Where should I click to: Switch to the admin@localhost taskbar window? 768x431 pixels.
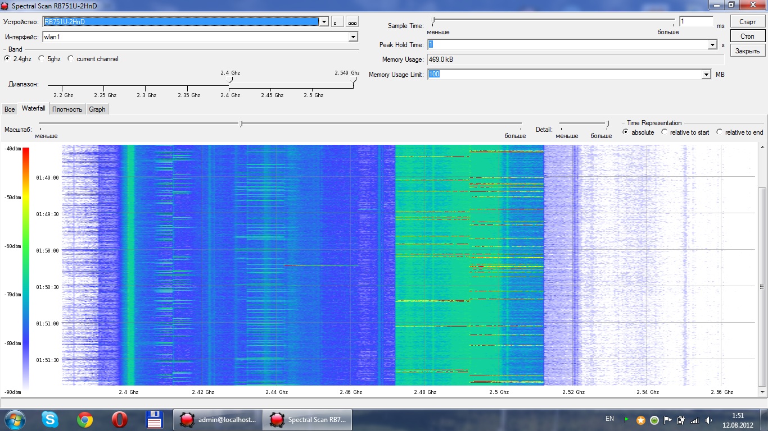(218, 419)
